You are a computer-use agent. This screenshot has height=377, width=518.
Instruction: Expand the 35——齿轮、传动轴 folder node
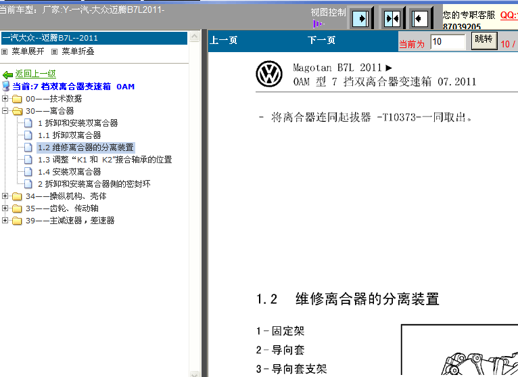point(5,208)
